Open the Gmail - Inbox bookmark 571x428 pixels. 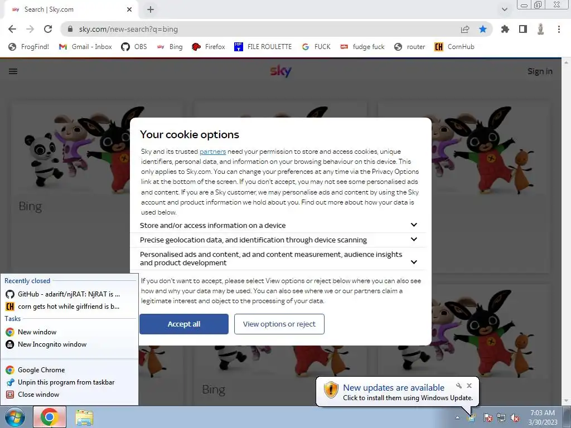[85, 47]
